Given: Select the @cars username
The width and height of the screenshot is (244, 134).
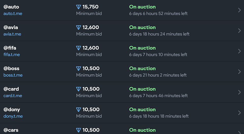Looking at the screenshot, I should point(11,130).
